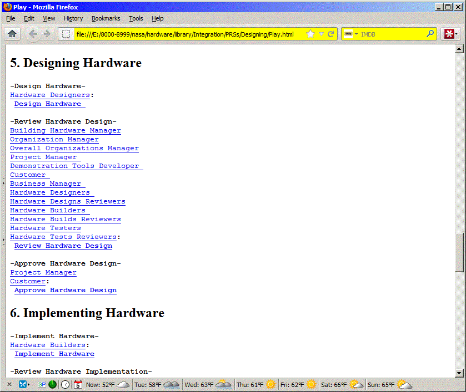
Task: Click the Tue: 58°F forecast text
Action: click(x=148, y=385)
